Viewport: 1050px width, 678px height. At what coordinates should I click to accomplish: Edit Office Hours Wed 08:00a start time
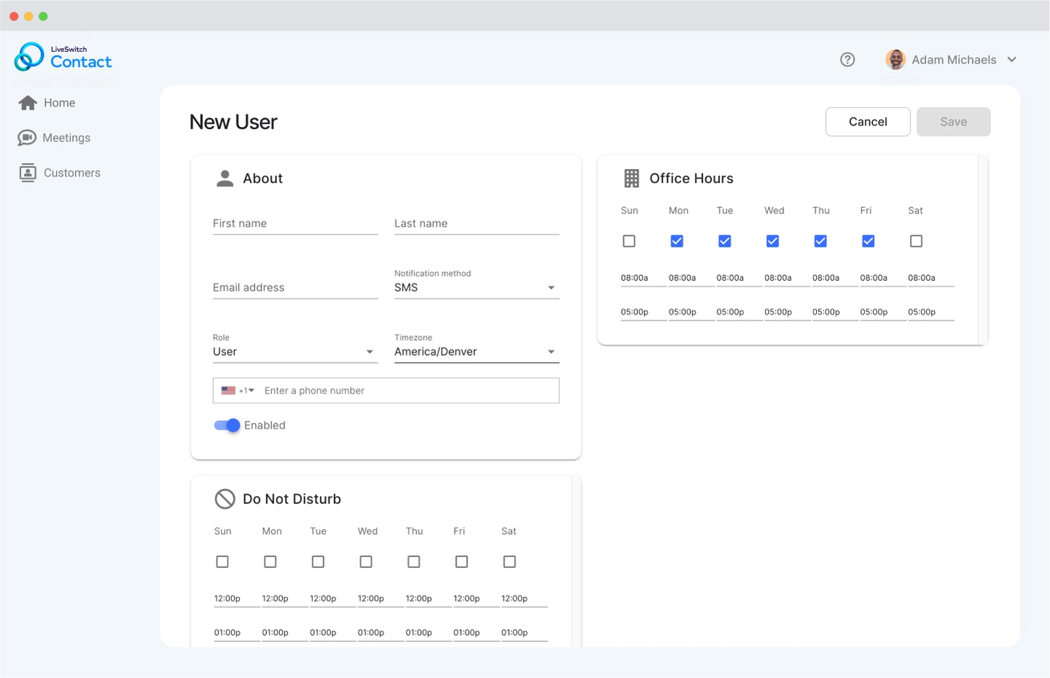pos(787,278)
